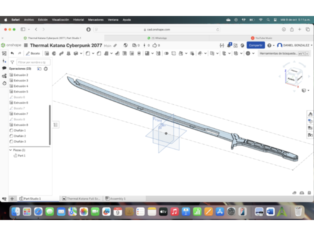314x236 pixels.
Task: Open the comments speech bubble panel
Action: click(x=4, y=68)
